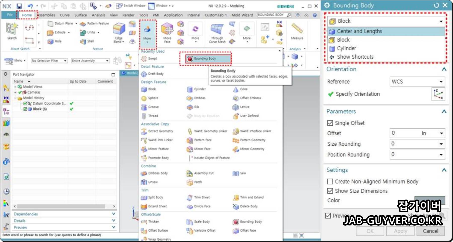Open the Mold Wizard tab
The width and height of the screenshot is (453, 242).
coord(242,15)
